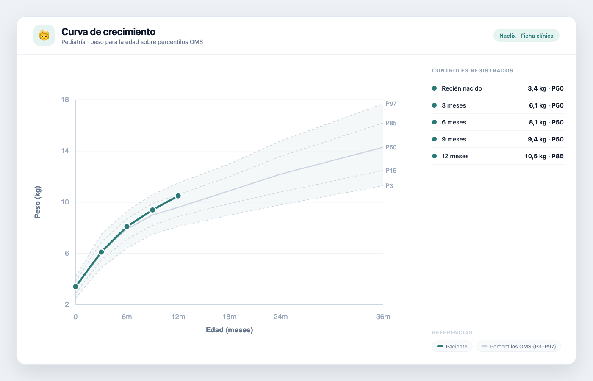
Task: Toggle the Percentilos OMS (P3–P97) legend chip
Action: [x=519, y=346]
